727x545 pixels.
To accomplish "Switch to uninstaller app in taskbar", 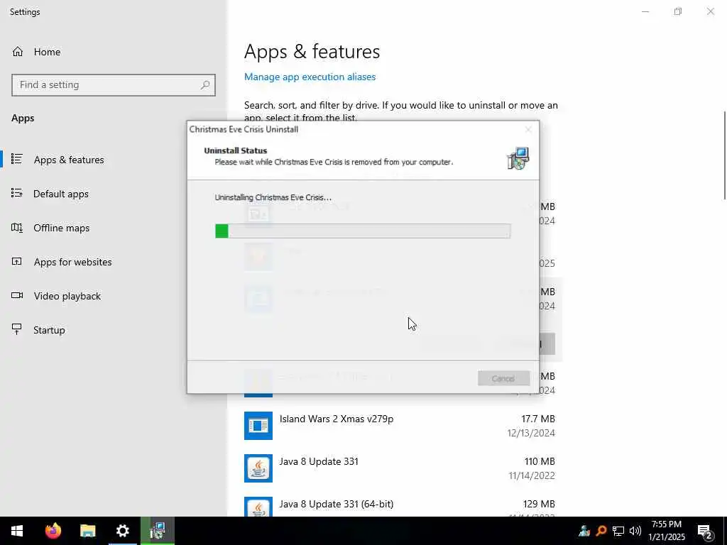I will tap(158, 531).
